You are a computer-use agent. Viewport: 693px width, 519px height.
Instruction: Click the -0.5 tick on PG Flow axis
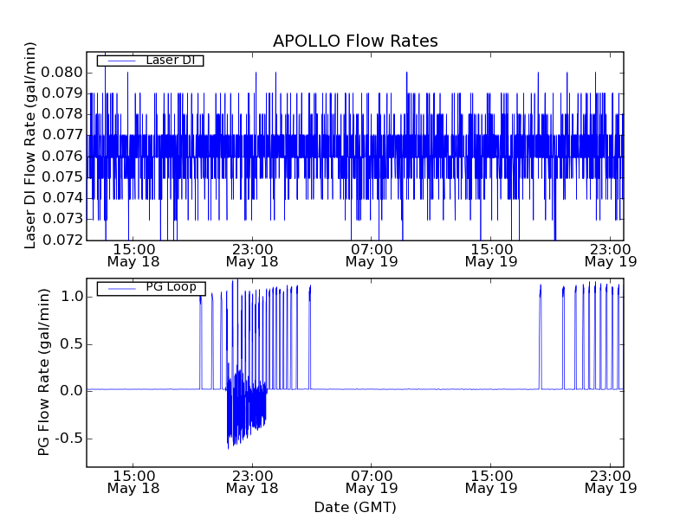(68, 438)
